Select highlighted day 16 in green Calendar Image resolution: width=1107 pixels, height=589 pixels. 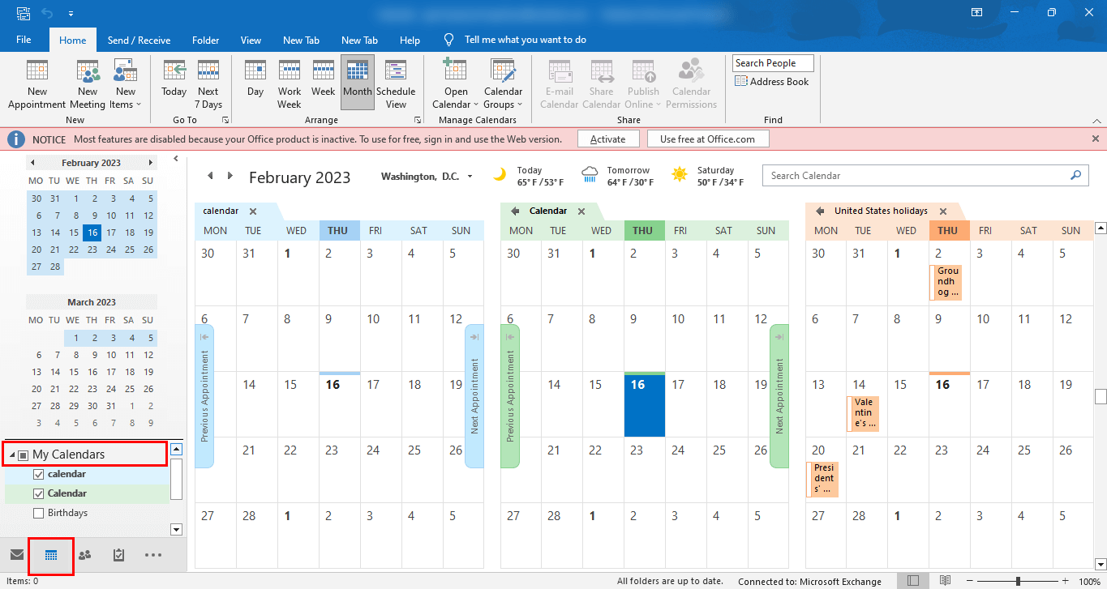click(644, 406)
